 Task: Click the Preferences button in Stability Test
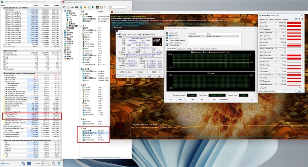(x=224, y=99)
